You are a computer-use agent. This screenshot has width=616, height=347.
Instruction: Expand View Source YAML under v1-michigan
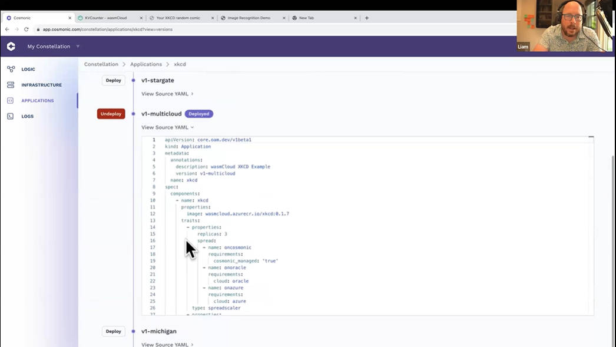[167, 344]
